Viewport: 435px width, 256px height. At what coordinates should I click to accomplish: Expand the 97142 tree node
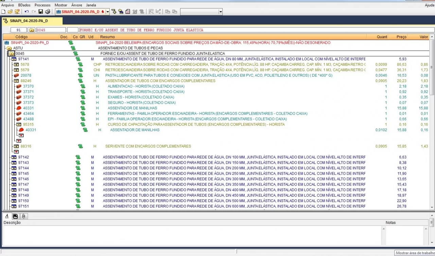click(14, 157)
